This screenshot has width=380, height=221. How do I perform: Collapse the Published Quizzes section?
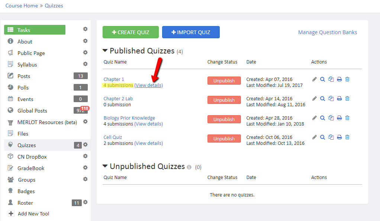[x=105, y=51]
